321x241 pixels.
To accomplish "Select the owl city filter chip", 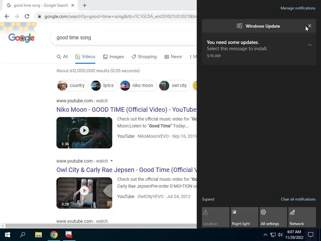I will pyautogui.click(x=174, y=85).
